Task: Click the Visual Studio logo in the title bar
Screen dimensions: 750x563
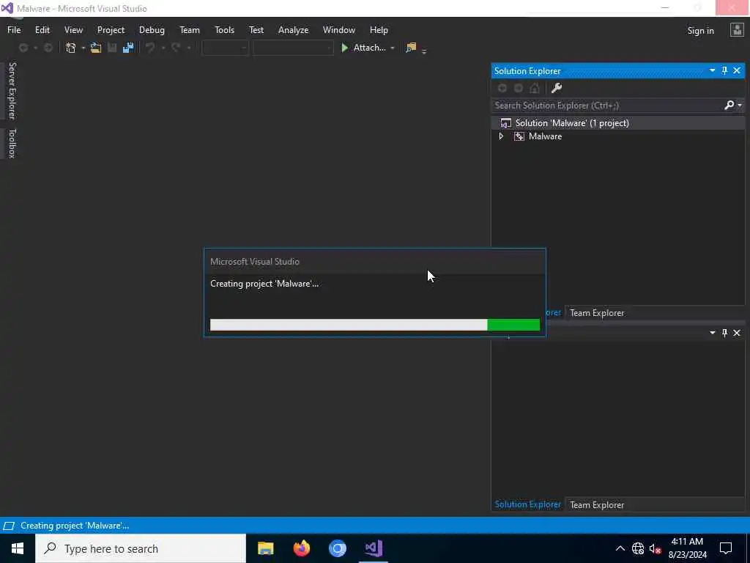Action: pos(7,8)
